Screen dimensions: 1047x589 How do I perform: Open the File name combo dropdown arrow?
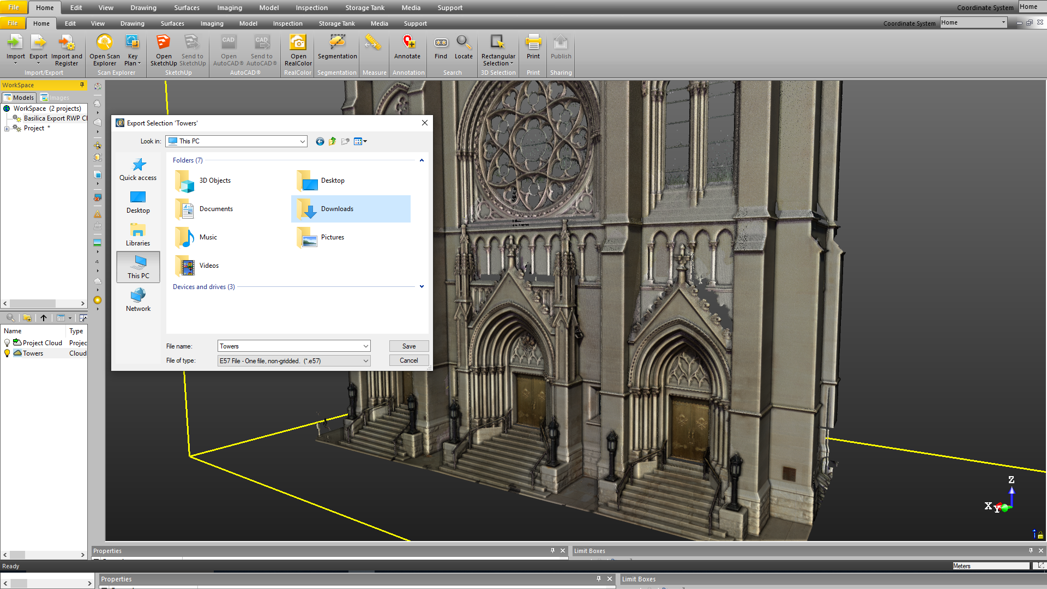(366, 346)
